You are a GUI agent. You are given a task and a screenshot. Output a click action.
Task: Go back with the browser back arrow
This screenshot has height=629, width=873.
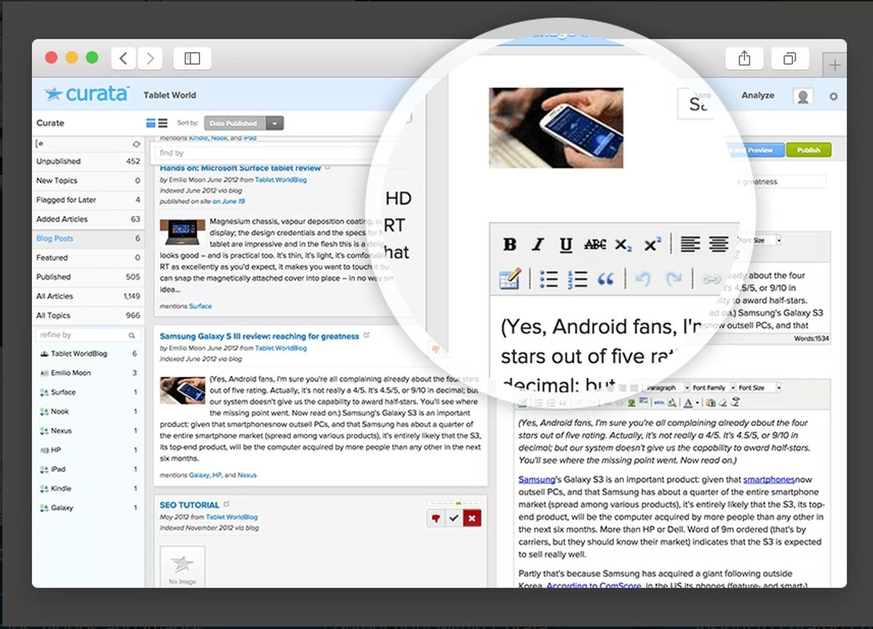pyautogui.click(x=124, y=58)
